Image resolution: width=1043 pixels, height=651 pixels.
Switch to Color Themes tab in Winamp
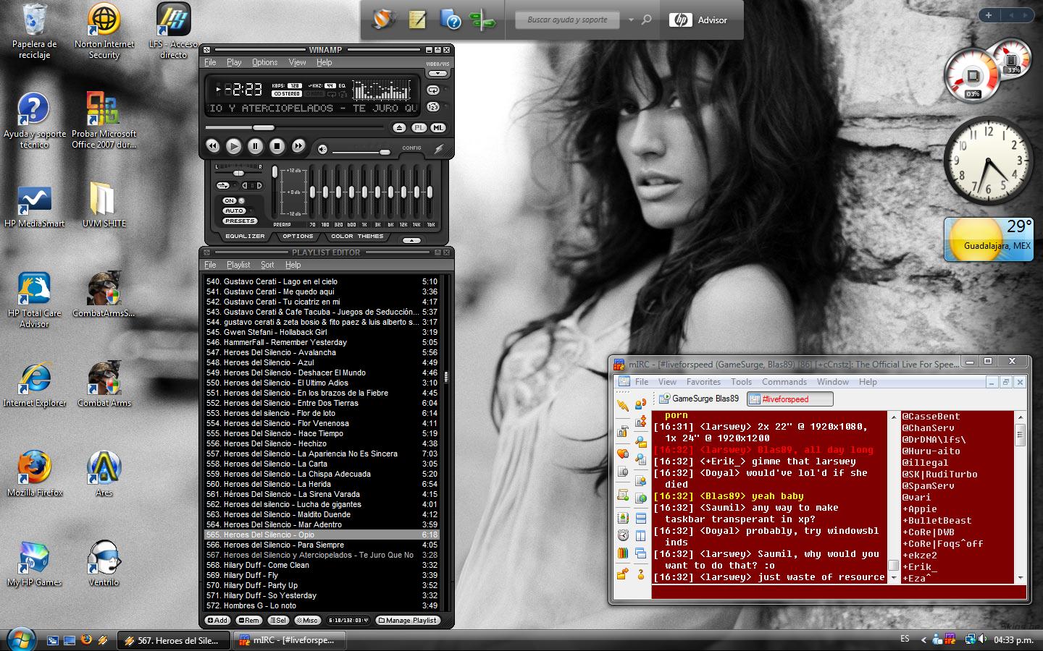pyautogui.click(x=357, y=236)
